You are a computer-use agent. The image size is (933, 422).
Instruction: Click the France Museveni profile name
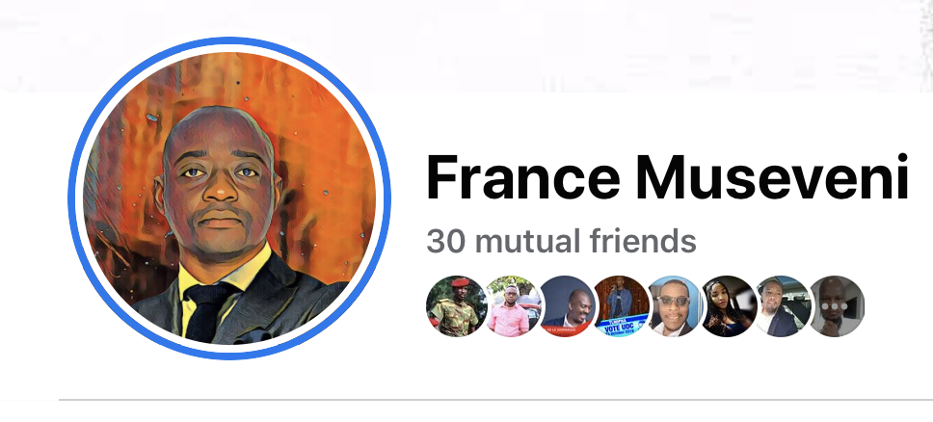coord(667,177)
